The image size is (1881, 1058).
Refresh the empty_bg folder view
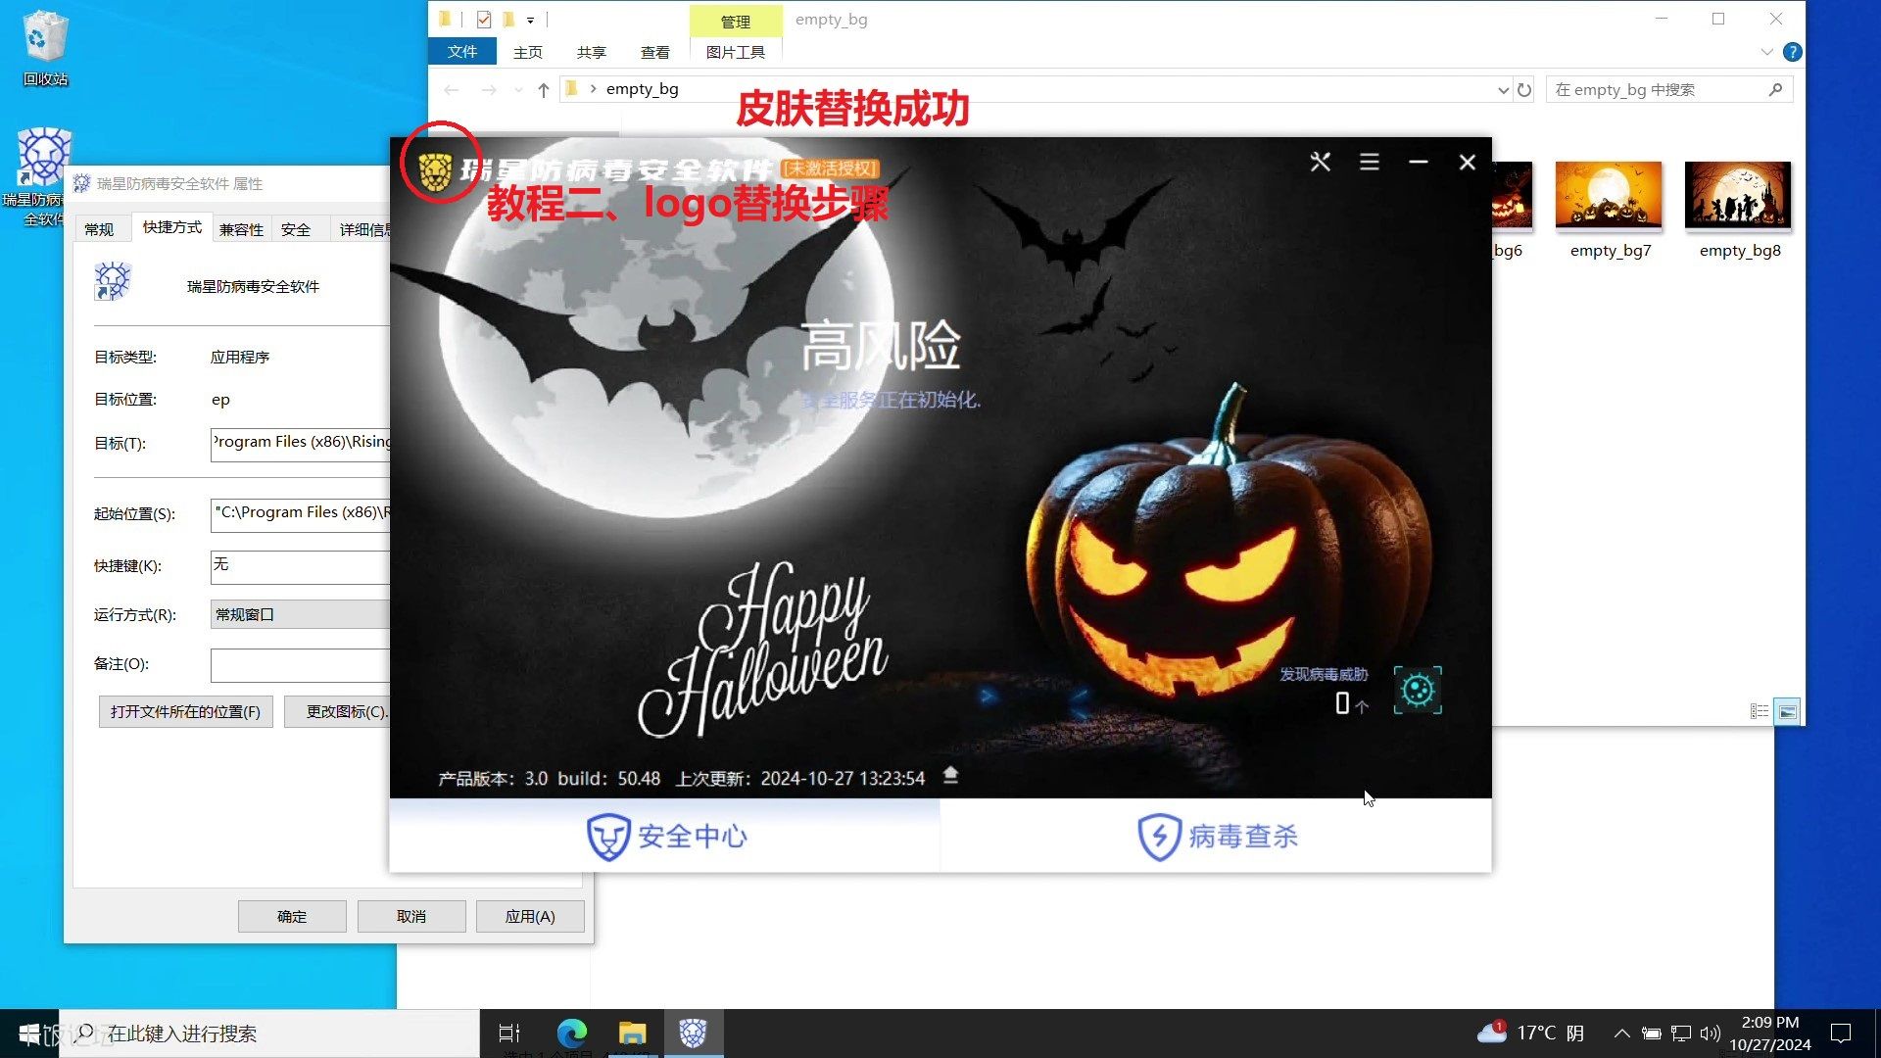(1524, 90)
